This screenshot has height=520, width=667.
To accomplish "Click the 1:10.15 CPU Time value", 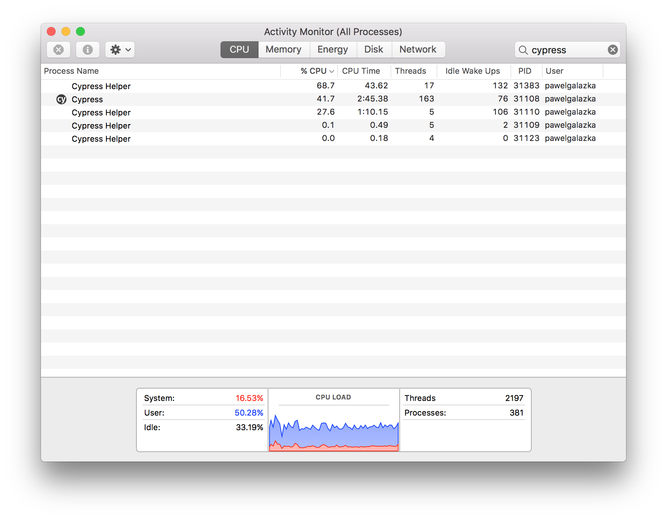I will [x=373, y=112].
